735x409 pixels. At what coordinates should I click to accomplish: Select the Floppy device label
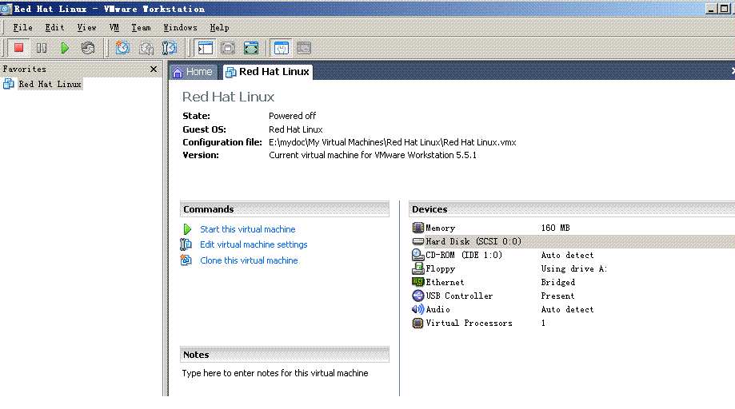point(440,268)
